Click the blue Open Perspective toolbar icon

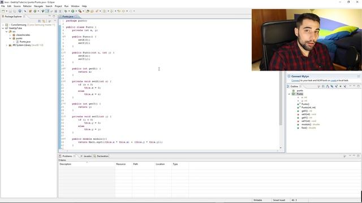[20, 11]
